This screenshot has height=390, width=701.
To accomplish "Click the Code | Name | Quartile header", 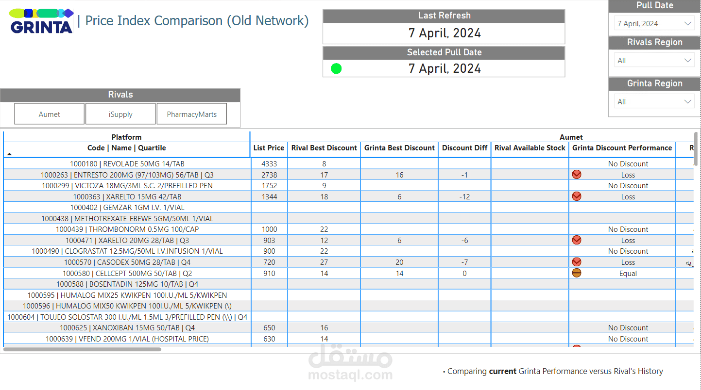I will coord(127,148).
